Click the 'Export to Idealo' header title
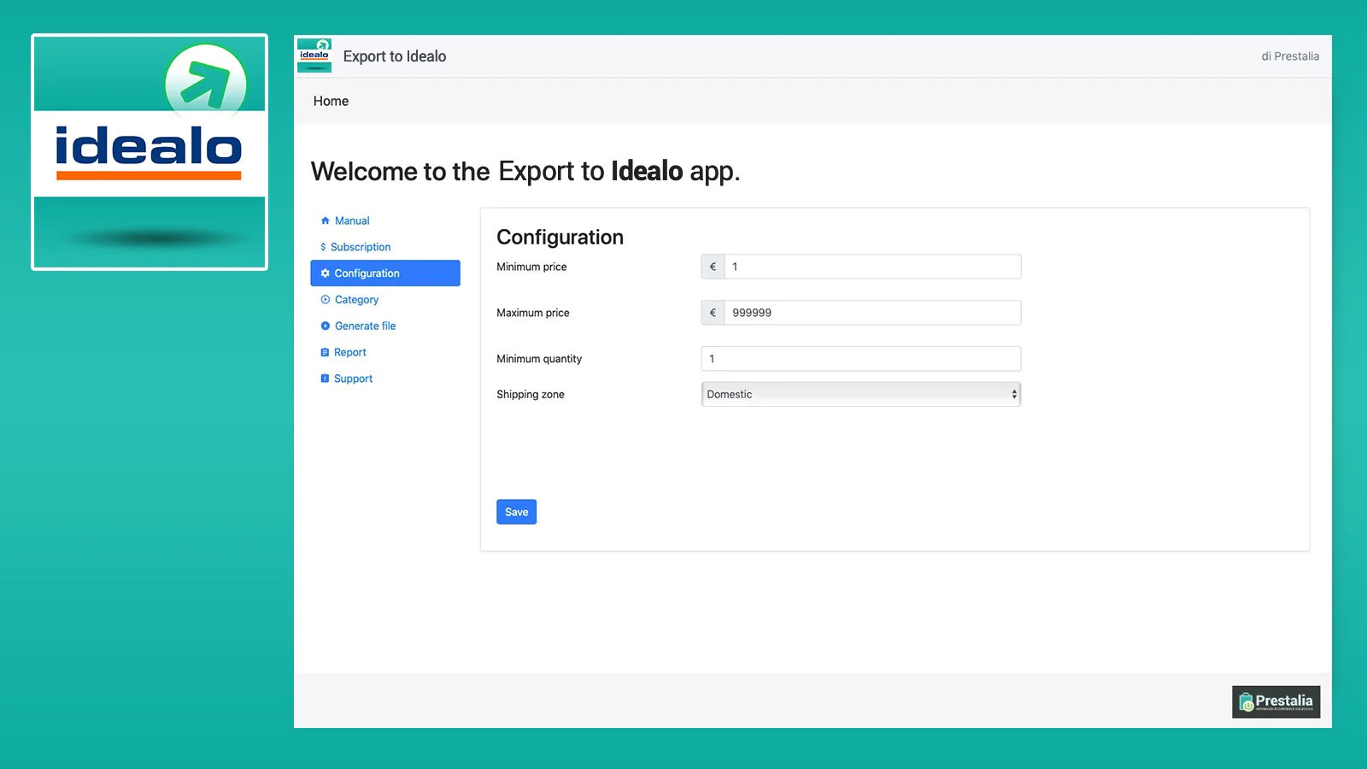This screenshot has width=1367, height=769. [x=395, y=56]
